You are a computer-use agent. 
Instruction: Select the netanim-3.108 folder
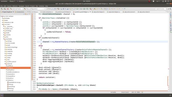click(x=9, y=22)
